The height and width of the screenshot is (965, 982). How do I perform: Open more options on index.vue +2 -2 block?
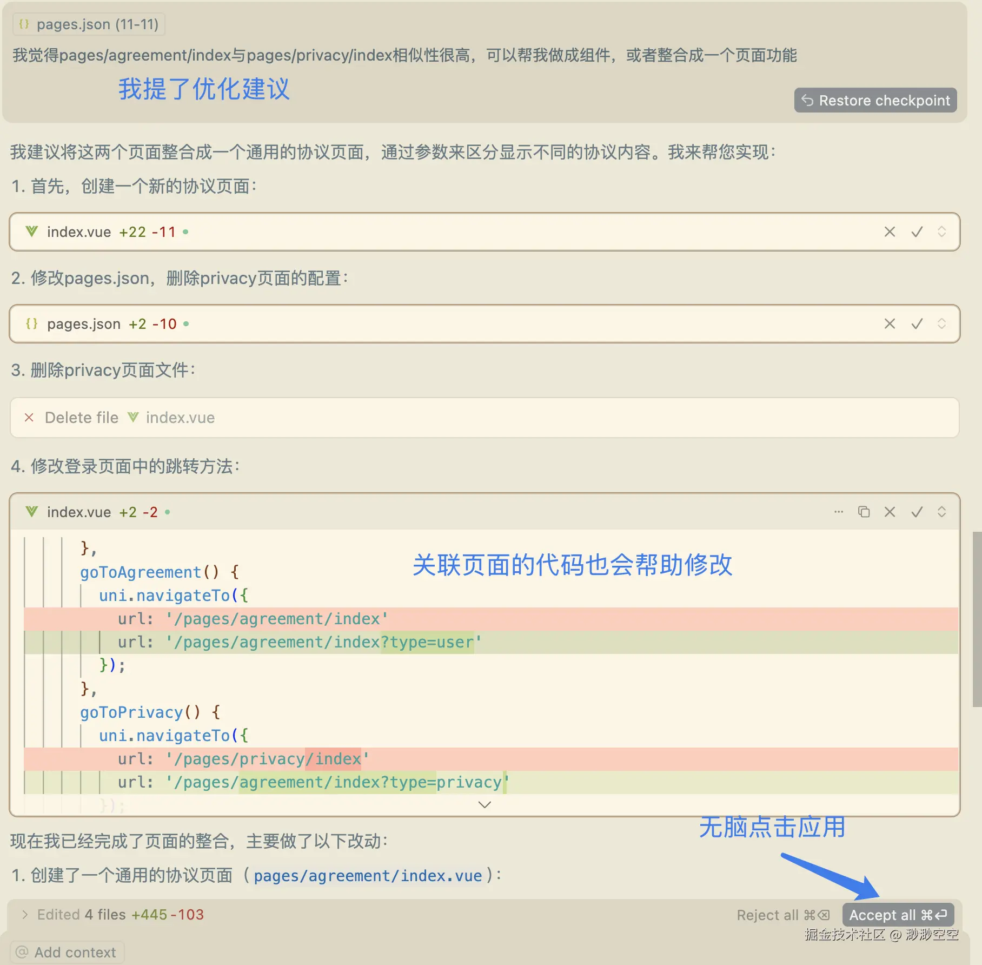(x=839, y=512)
